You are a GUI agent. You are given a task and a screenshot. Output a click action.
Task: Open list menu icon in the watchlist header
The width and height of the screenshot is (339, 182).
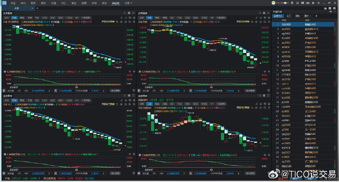(x=335, y=12)
